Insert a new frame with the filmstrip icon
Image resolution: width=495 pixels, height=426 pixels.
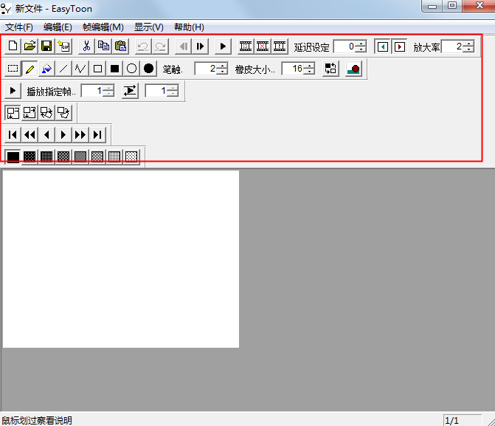click(246, 47)
